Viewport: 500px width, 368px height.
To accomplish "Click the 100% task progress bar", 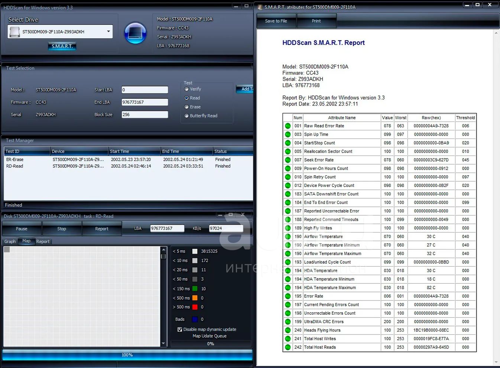I will [x=127, y=355].
